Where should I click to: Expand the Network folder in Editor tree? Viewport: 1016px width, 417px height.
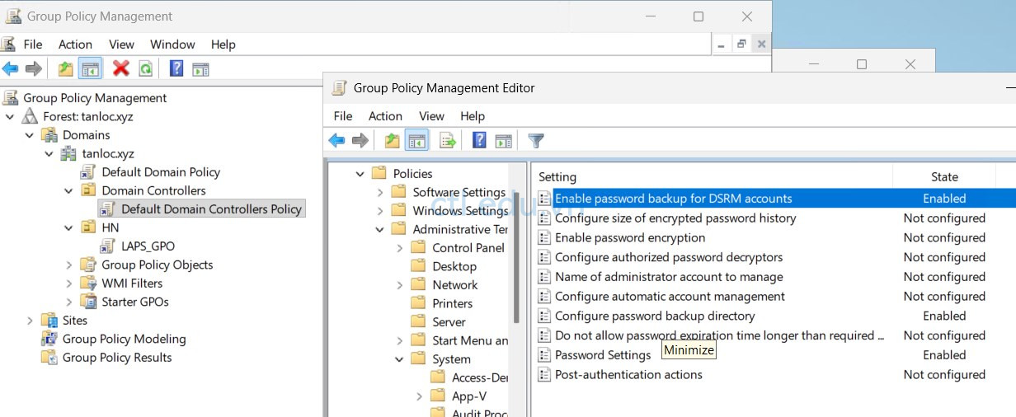click(400, 285)
